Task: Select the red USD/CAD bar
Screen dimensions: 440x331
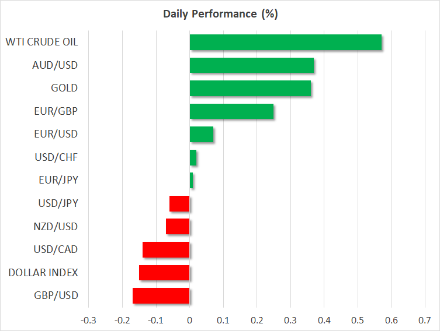Action: (x=166, y=249)
